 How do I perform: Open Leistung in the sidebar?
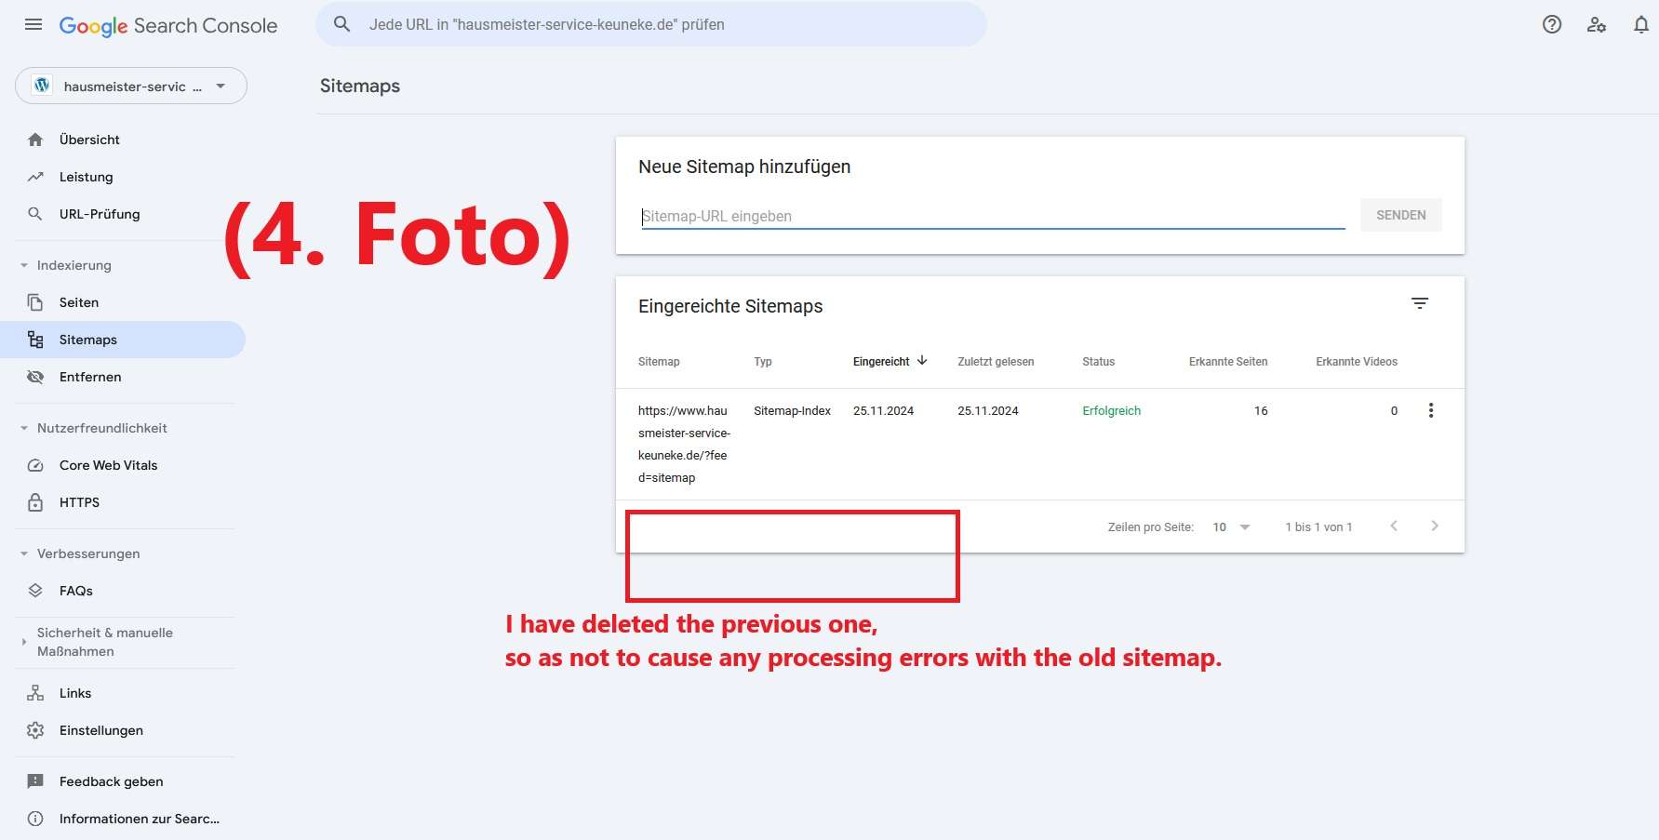123,177
